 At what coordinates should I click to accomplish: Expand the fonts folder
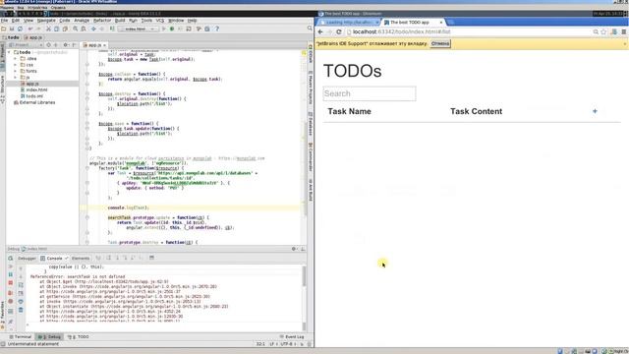coord(16,71)
